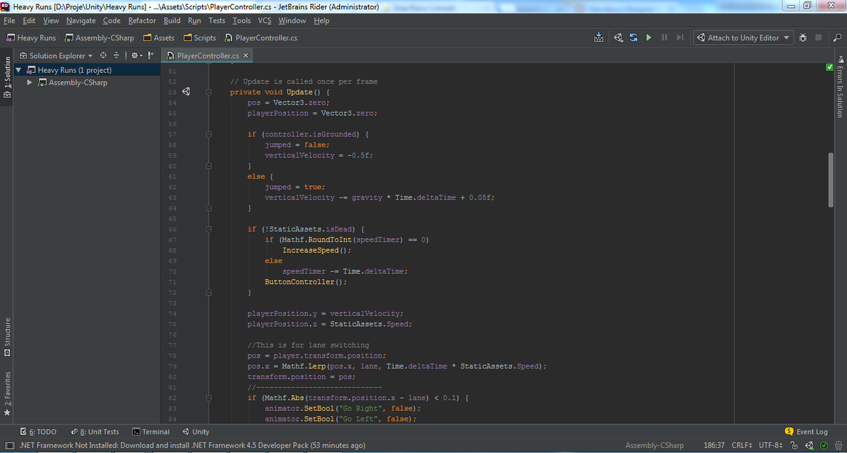Toggle the 2: Favorites side tool window
Screen dimensions: 847x453
click(7, 393)
